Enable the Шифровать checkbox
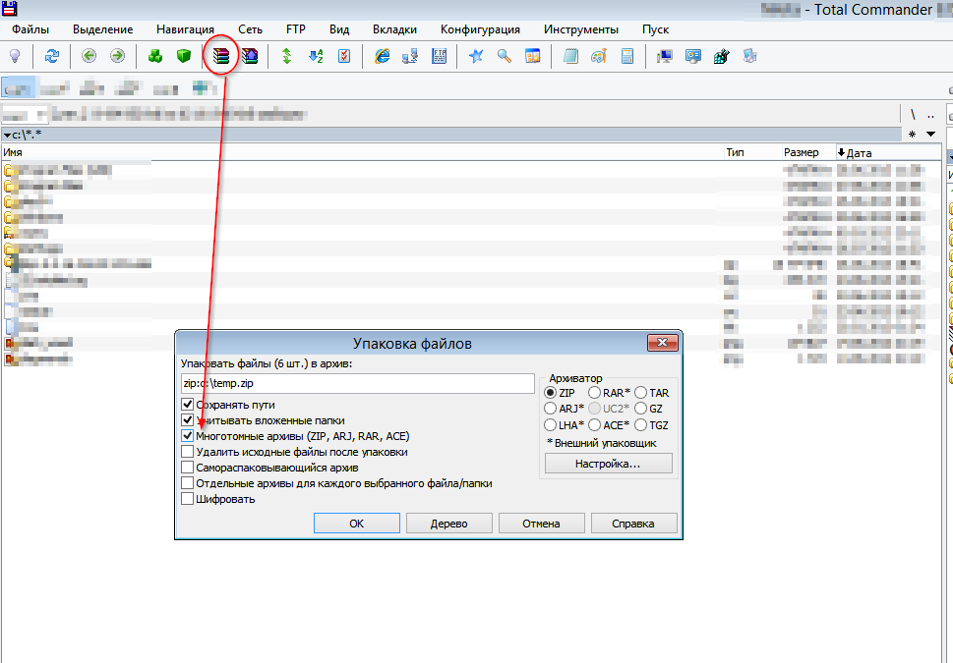Viewport: 953px width, 663px height. [x=188, y=499]
